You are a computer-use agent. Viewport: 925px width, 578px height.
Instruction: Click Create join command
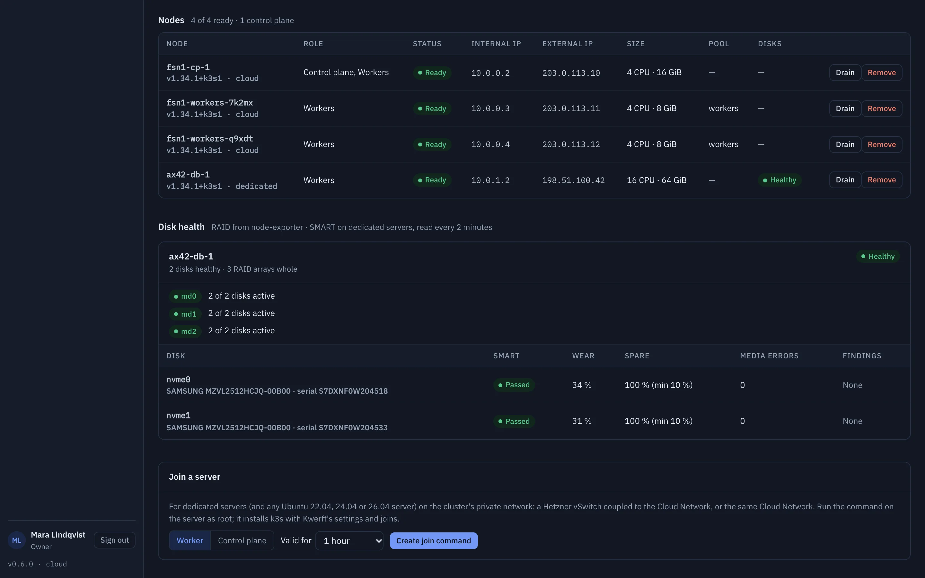click(434, 540)
